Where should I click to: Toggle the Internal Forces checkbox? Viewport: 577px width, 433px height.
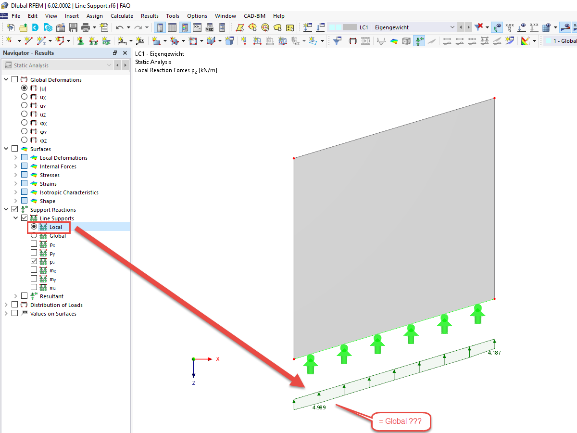point(24,166)
